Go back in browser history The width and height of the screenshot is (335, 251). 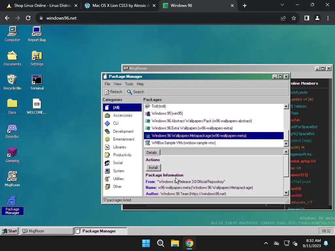(x=7, y=18)
